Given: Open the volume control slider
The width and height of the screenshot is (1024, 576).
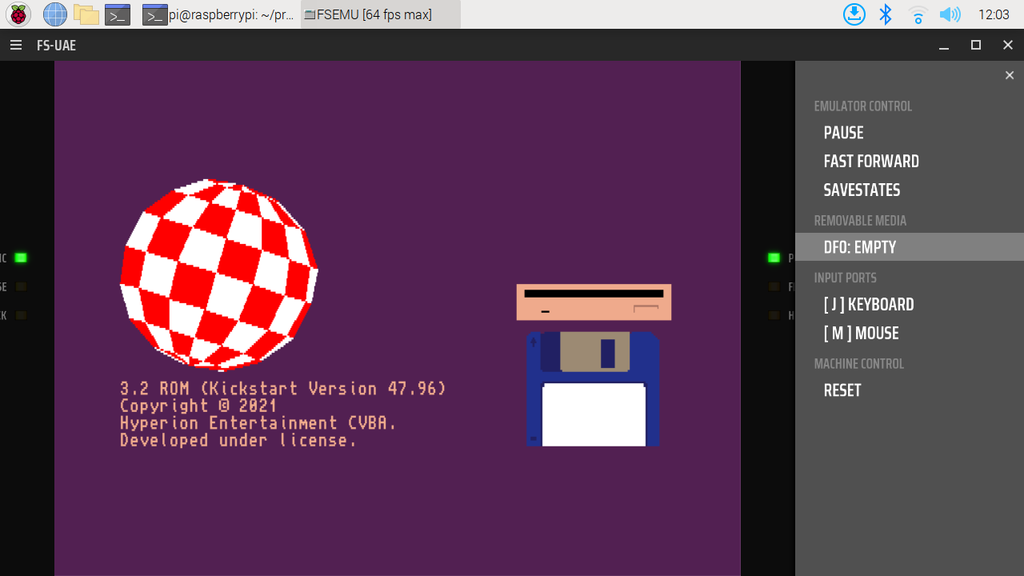Looking at the screenshot, I should [x=950, y=14].
